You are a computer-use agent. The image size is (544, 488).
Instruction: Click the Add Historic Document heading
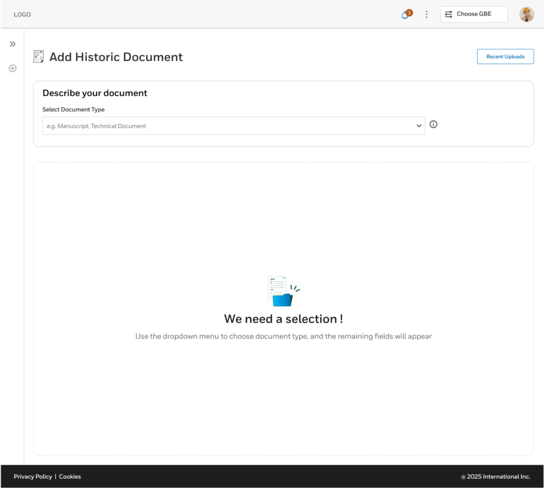[116, 57]
